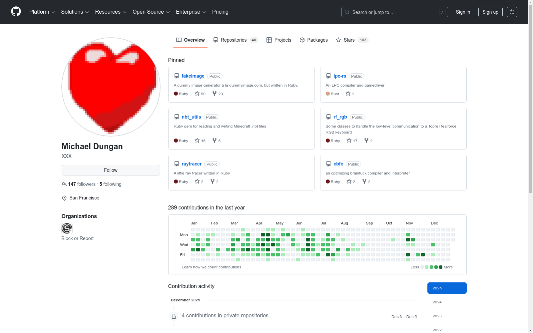Click the raytracer repository icon
Viewport: 533px width, 333px height.
coord(177,164)
